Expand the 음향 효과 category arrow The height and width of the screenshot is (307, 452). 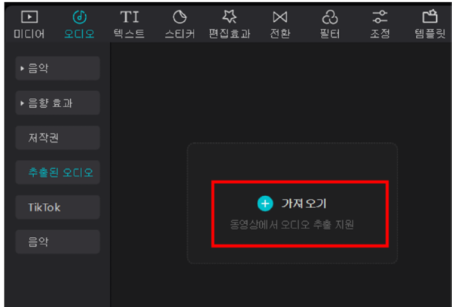click(x=22, y=103)
